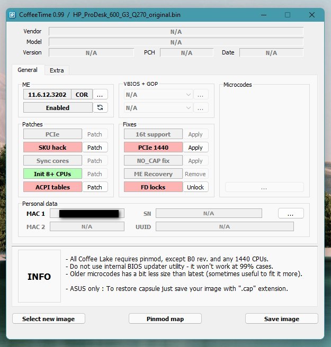Click Remove for ME Recovery
The image size is (331, 347).
pos(195,173)
